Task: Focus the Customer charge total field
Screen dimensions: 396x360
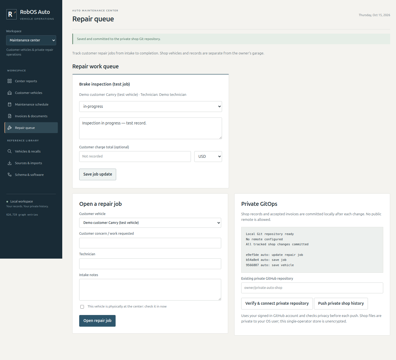Action: click(135, 157)
